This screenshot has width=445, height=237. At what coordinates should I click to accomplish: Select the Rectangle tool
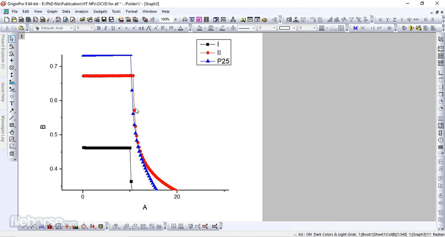coord(12,125)
